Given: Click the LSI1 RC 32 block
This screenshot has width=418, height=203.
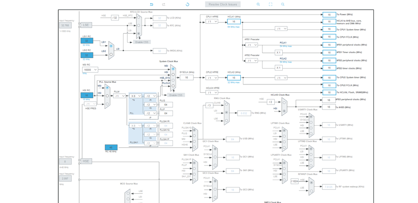Looking at the screenshot, I should pyautogui.click(x=87, y=41).
